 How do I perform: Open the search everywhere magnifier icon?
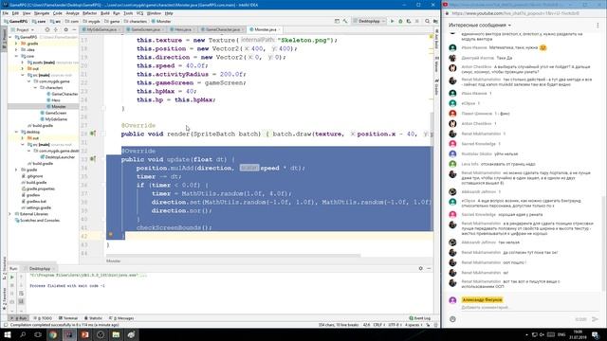point(428,21)
